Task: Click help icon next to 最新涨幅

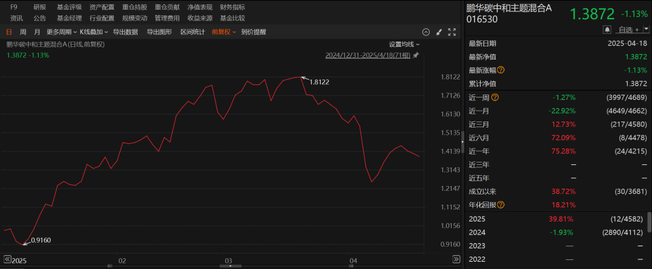Action: [500, 70]
